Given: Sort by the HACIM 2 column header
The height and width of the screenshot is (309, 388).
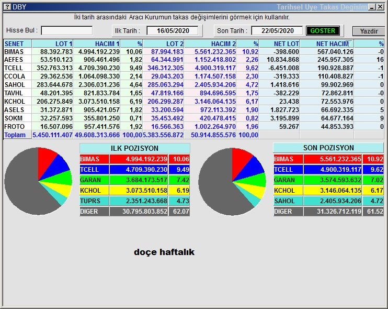Looking at the screenshot, I should pos(210,43).
